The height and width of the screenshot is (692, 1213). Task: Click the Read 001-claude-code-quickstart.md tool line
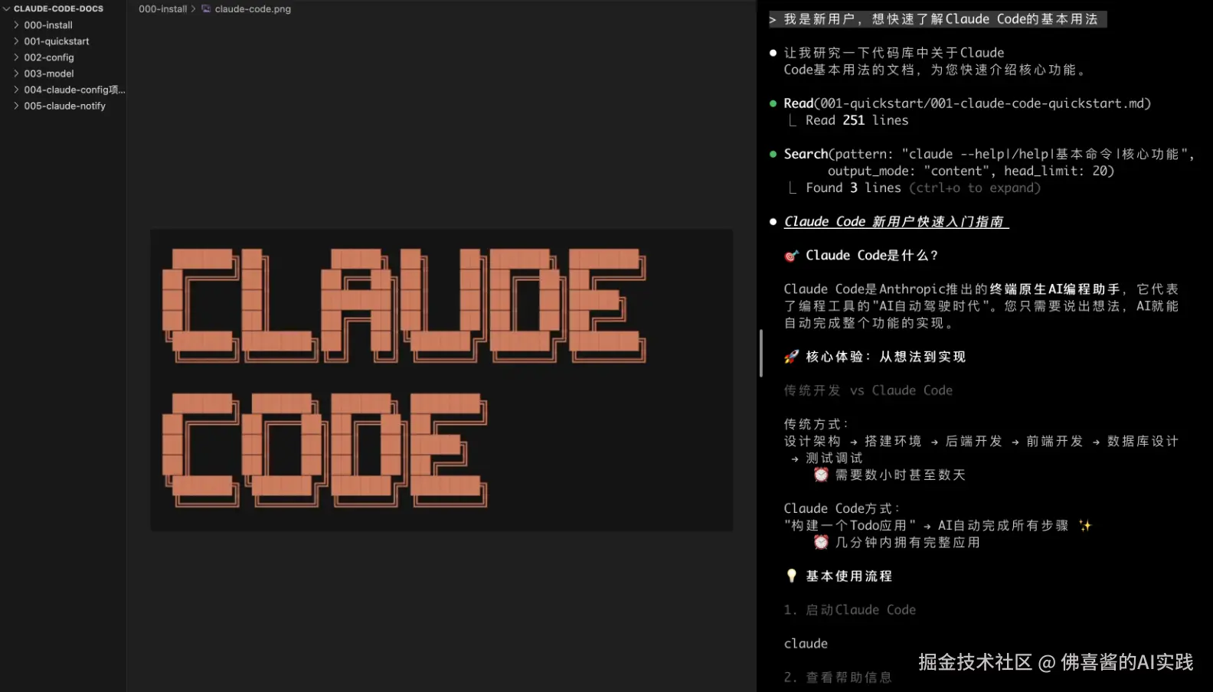click(x=967, y=103)
